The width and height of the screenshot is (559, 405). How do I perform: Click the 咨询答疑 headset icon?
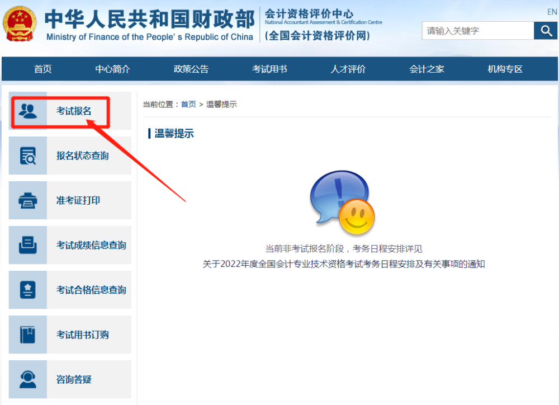28,379
